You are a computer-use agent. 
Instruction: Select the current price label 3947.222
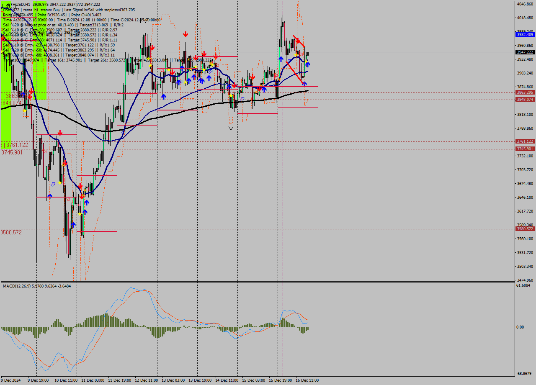point(525,52)
